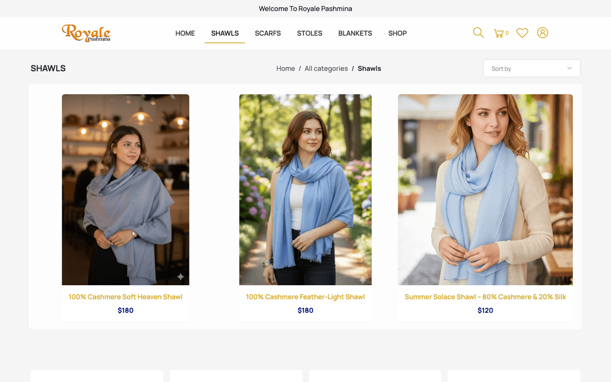
Task: Click the All categories breadcrumb link
Action: pos(326,68)
